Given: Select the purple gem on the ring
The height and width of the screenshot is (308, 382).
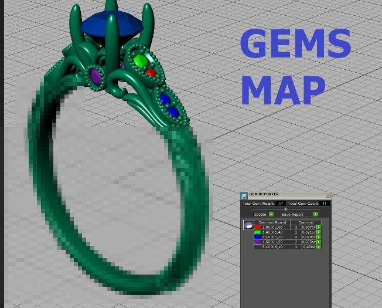Looking at the screenshot, I should (x=96, y=76).
